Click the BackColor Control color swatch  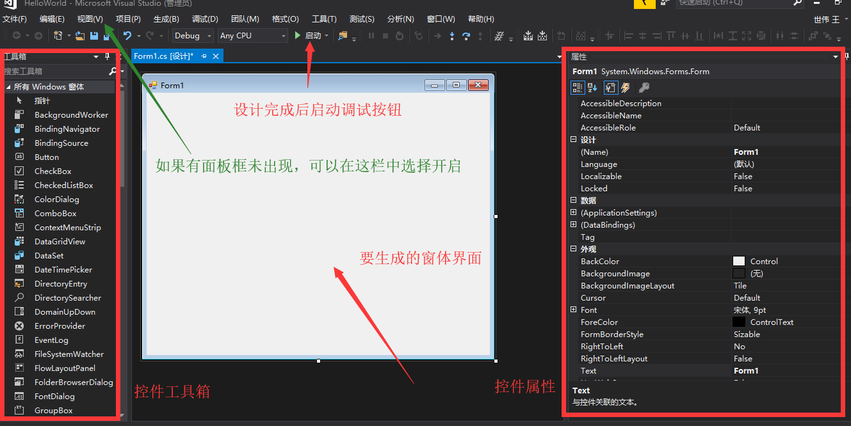[x=739, y=261]
